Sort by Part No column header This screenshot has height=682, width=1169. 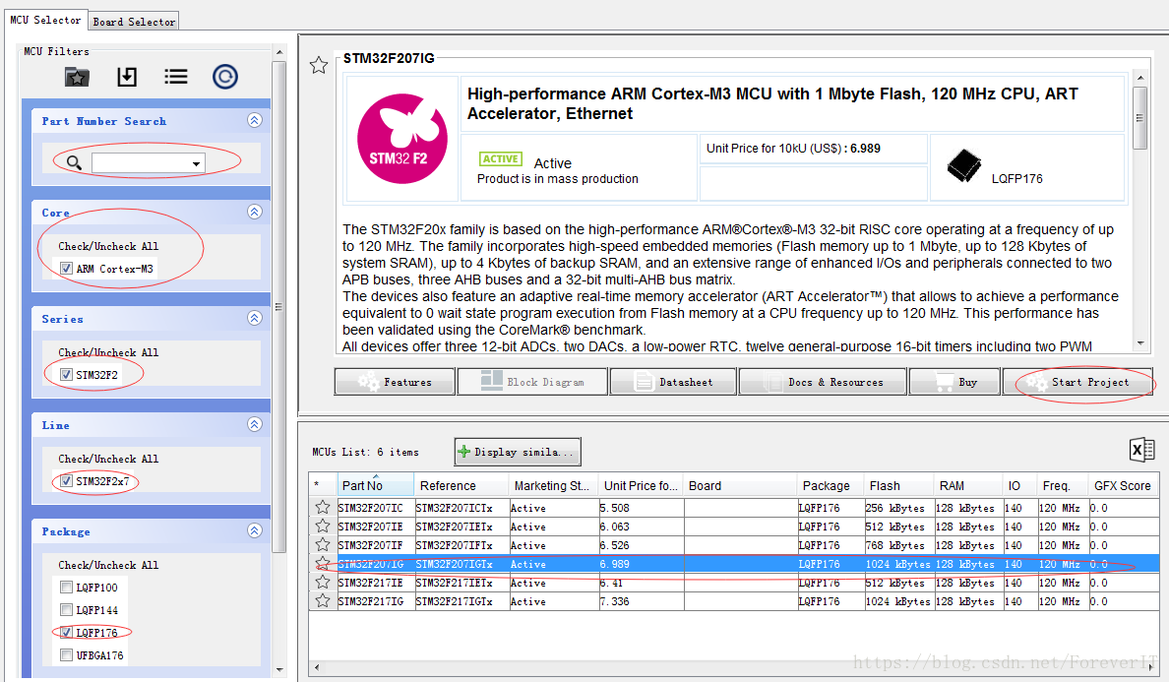375,485
